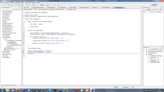This screenshot has width=164, height=92.
Task: Open the Navigate menu
Action: [17, 3]
